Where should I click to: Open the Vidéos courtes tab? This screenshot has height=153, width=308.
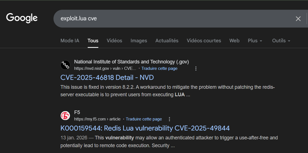(x=204, y=41)
